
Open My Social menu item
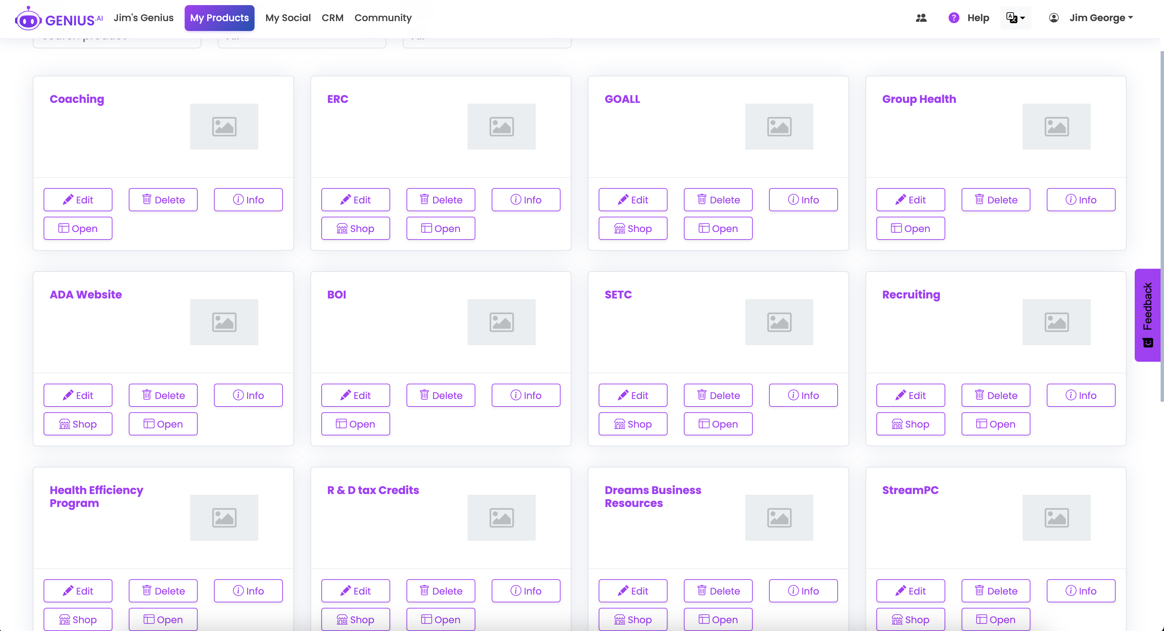tap(288, 18)
